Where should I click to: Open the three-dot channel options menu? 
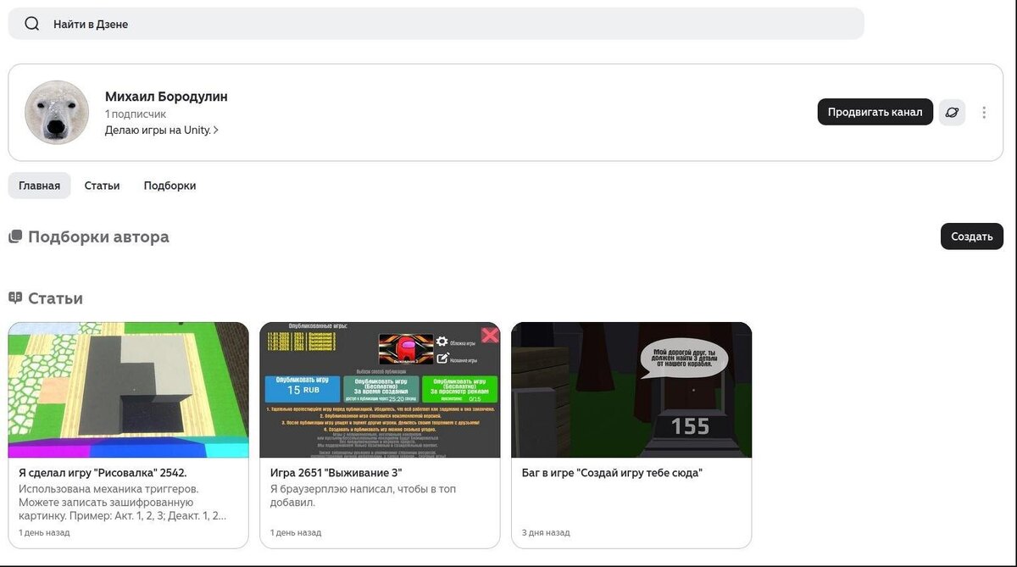coord(984,112)
